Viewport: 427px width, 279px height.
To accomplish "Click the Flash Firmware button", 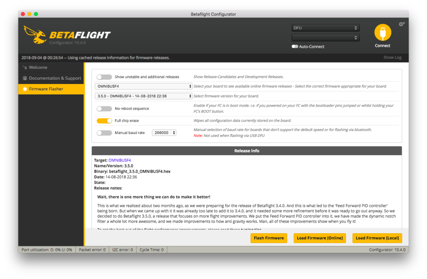I will pos(269,238).
